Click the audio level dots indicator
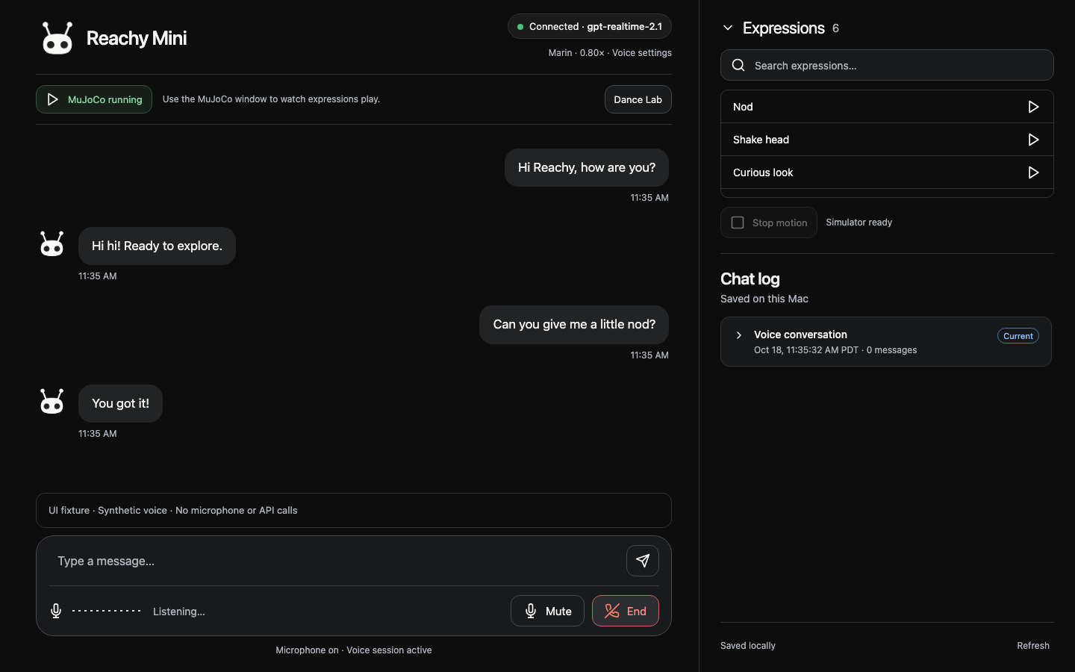 pos(107,611)
